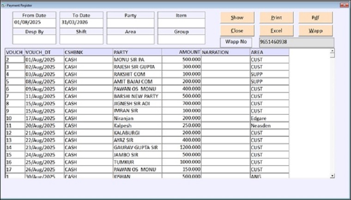Click the amount cell 1000.000
Screen dimensions: 351x200
coord(182,162)
